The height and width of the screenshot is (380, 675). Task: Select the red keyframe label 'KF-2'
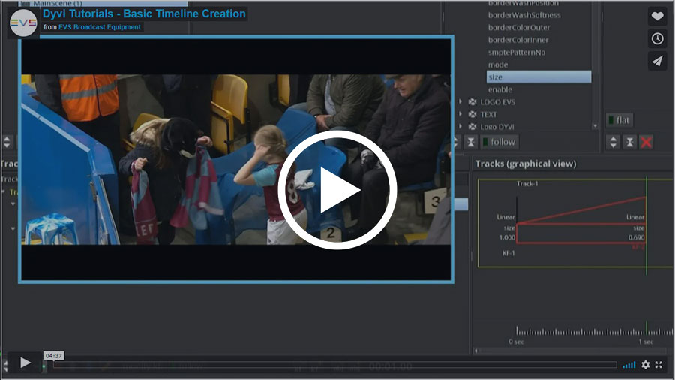click(x=638, y=247)
